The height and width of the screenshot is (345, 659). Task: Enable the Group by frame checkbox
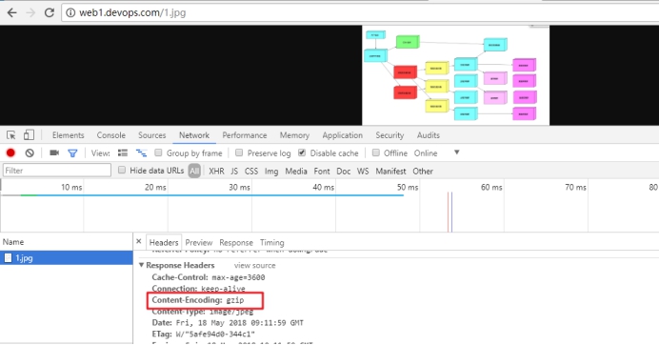[x=158, y=152]
